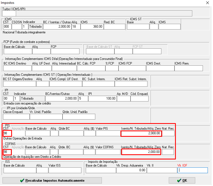Viewport: 213px width, 186px height.
Task: Click COFINS Isento/N. Tributado field 2,000.00
Action: tap(141, 152)
